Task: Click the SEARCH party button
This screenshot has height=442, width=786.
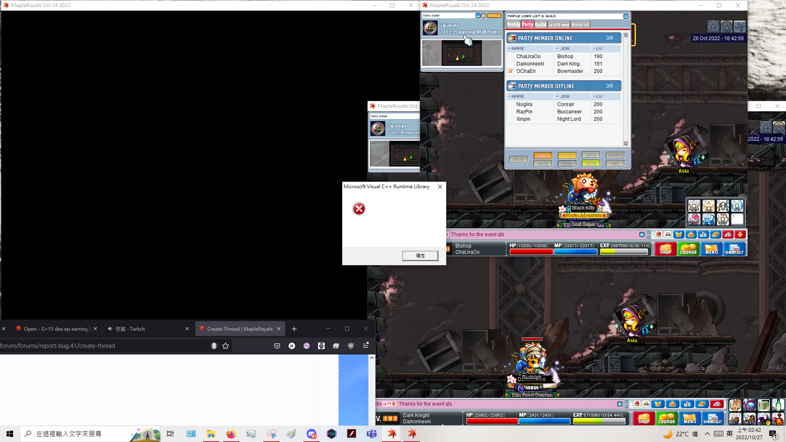Action: coord(543,156)
